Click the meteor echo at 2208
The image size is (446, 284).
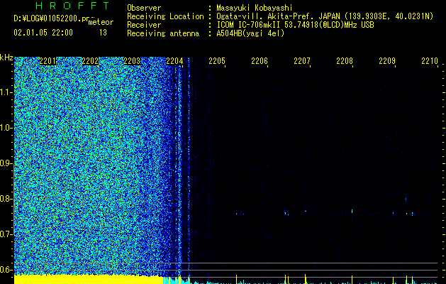[352, 212]
